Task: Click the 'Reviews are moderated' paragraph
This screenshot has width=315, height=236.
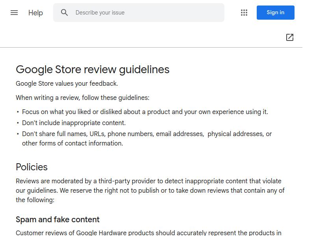Action: [x=150, y=190]
